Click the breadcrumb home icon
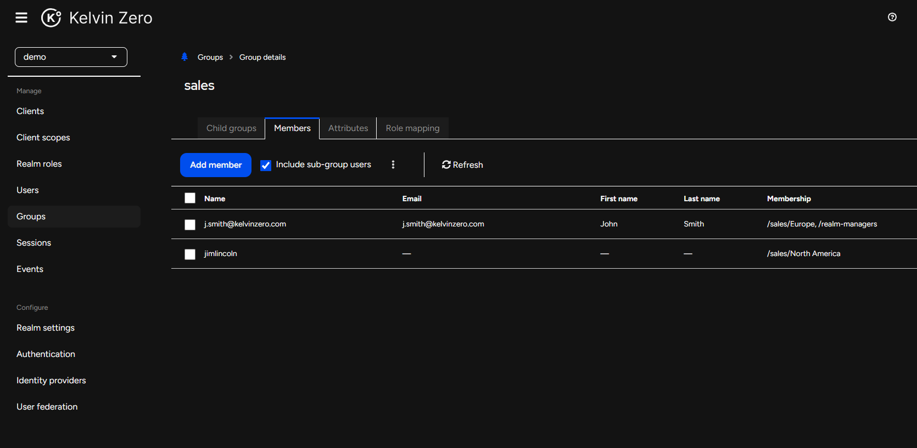917x448 pixels. pos(184,57)
